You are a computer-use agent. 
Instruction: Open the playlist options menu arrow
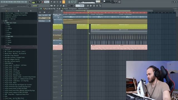click(39, 9)
